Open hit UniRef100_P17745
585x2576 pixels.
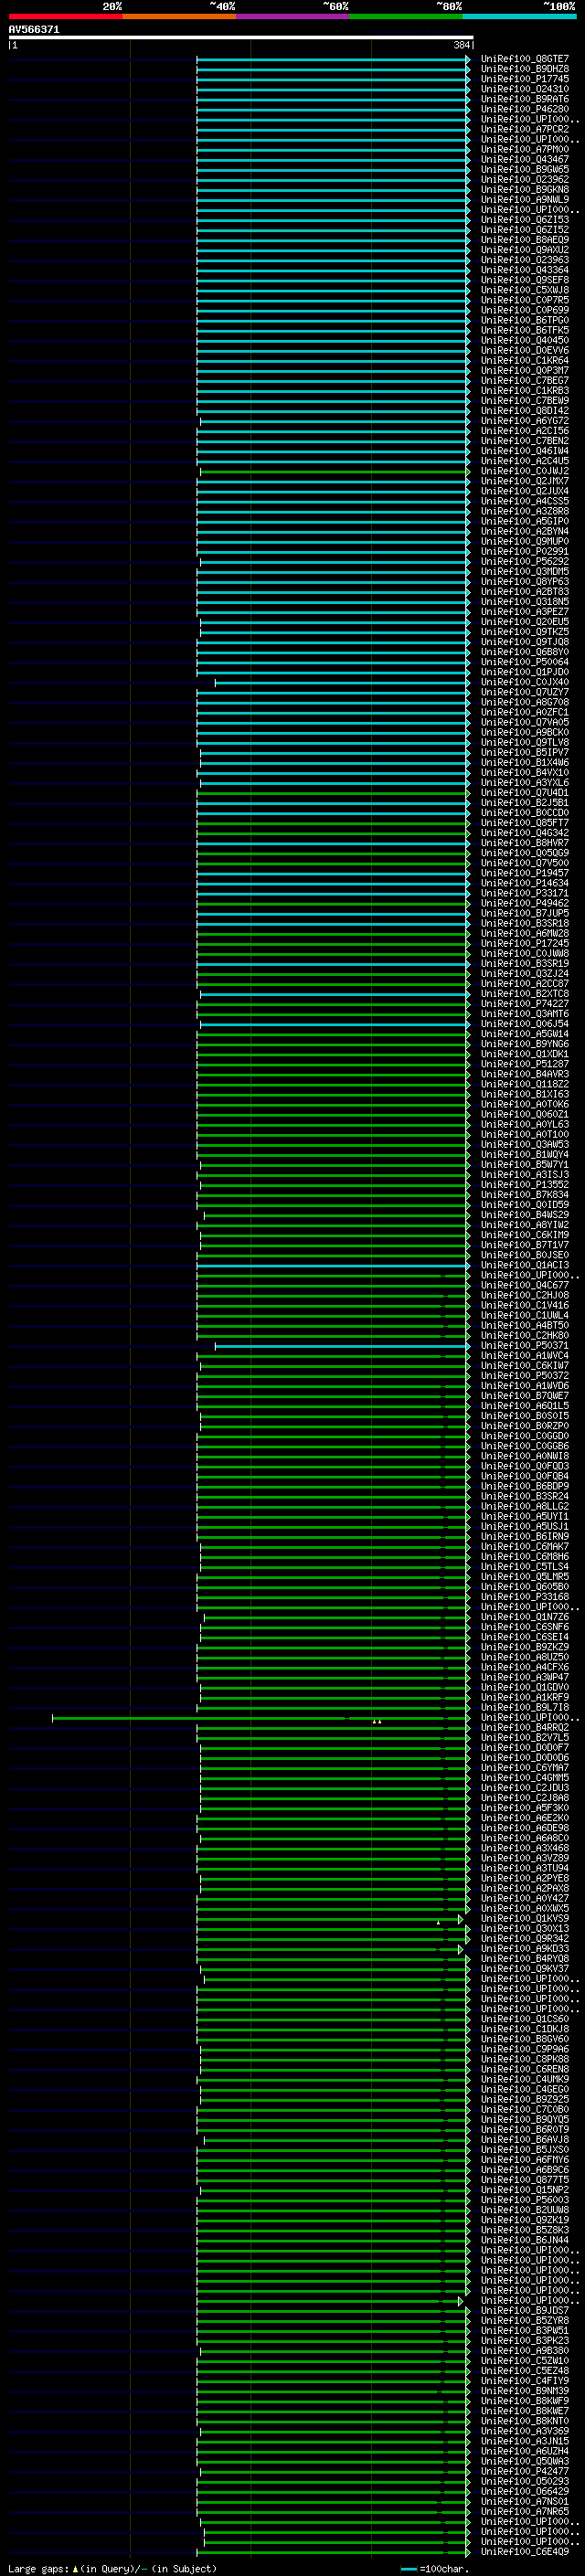coord(525,79)
